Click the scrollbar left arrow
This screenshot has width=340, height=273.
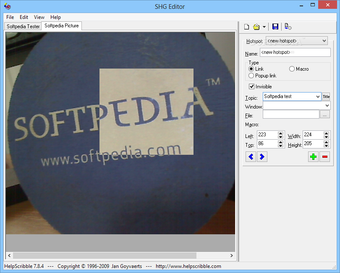click(x=9, y=255)
